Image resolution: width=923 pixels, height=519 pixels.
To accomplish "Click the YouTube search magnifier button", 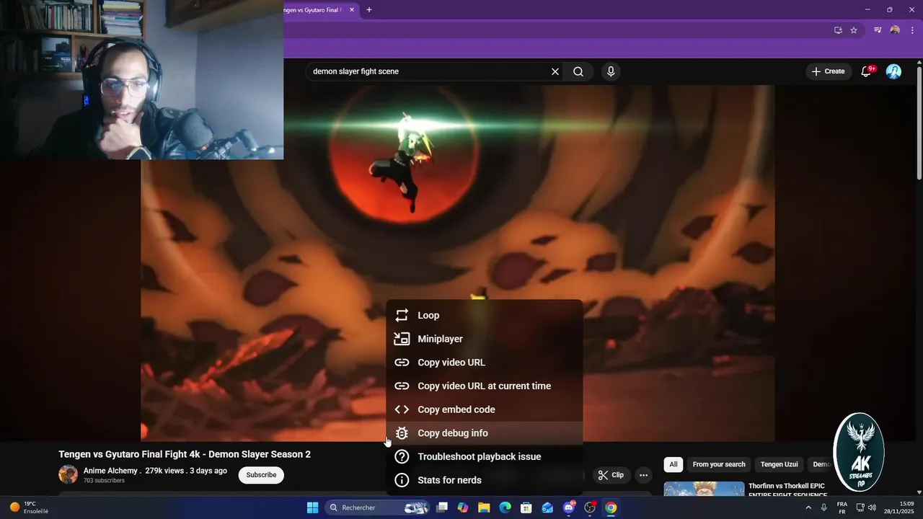I will [x=578, y=71].
